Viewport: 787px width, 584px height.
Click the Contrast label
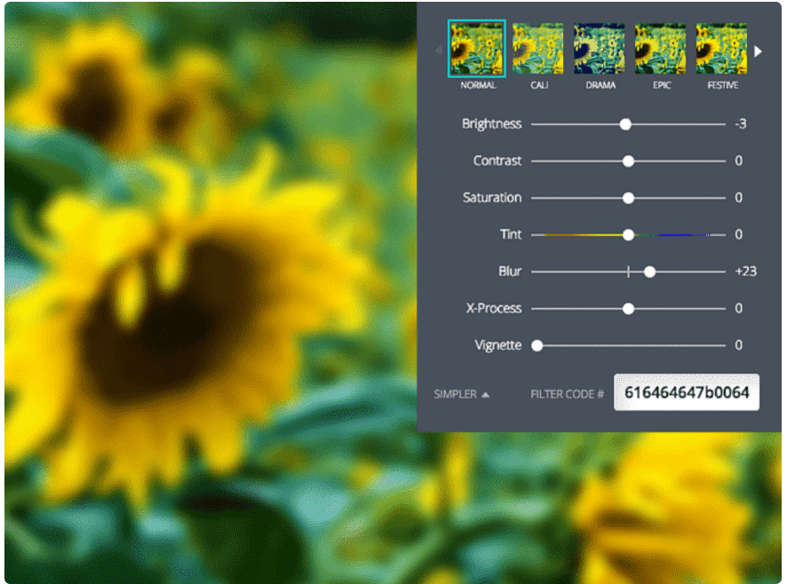497,161
